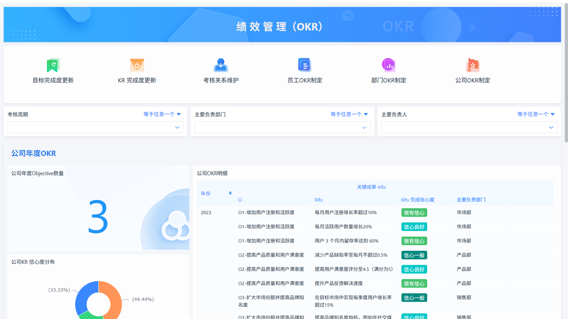Click the KR 在目标市场中实现每季度用户增长率超过15%

(x=353, y=301)
